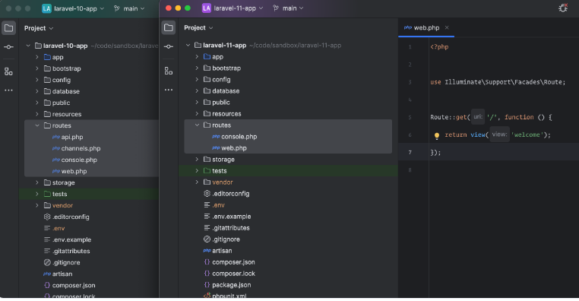This screenshot has height=301, width=579.
Task: Open Structure tool in laravel-10-app window
Action: 8,71
